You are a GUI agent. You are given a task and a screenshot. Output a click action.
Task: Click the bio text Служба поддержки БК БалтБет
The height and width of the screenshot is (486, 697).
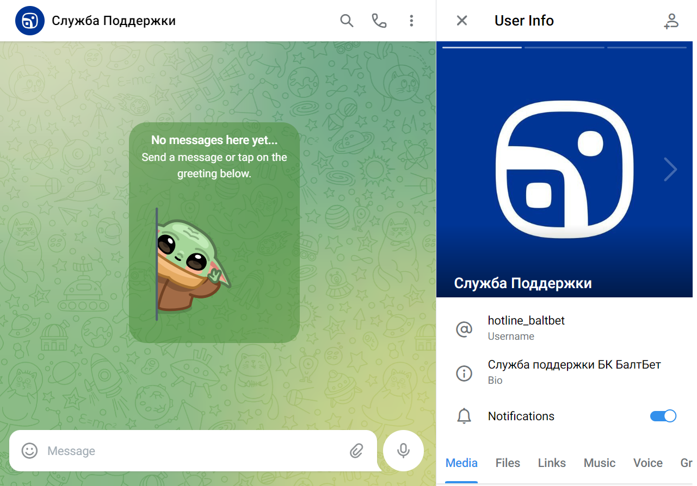click(574, 365)
